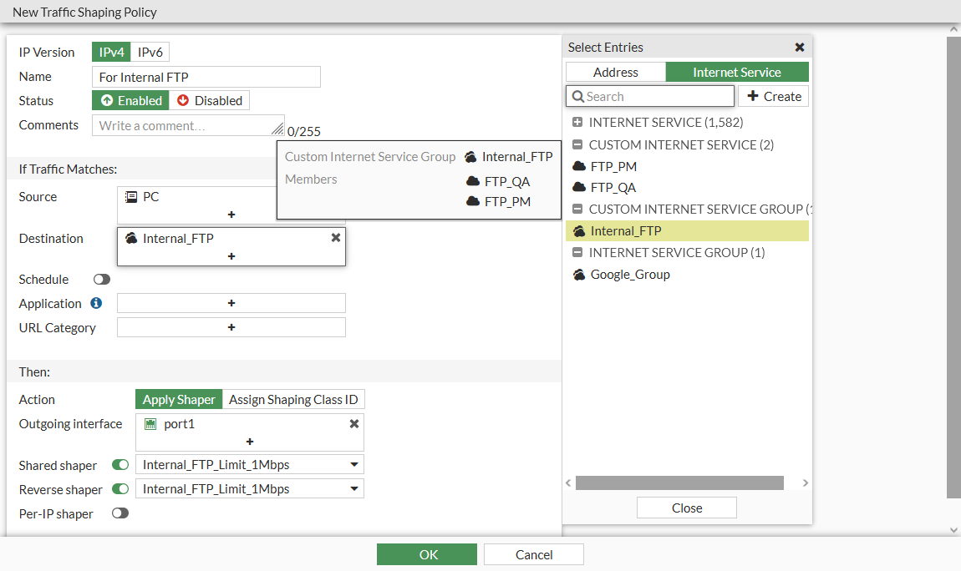This screenshot has width=961, height=571.
Task: Click the OK button
Action: pyautogui.click(x=427, y=555)
